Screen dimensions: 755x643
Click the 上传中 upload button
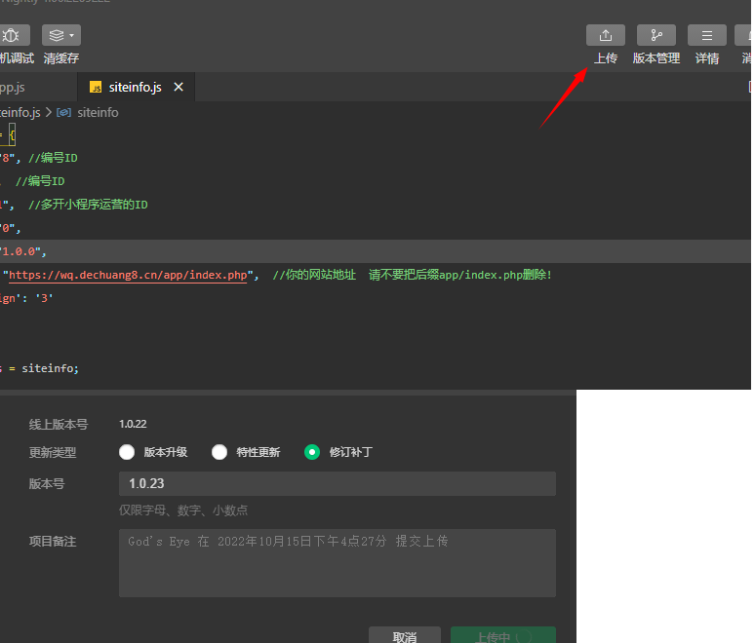tap(503, 635)
